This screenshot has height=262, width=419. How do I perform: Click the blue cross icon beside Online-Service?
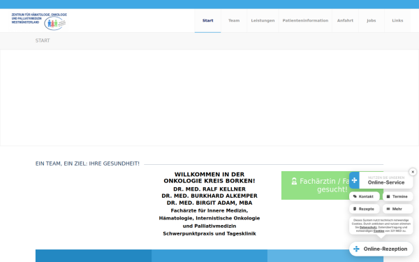354,180
